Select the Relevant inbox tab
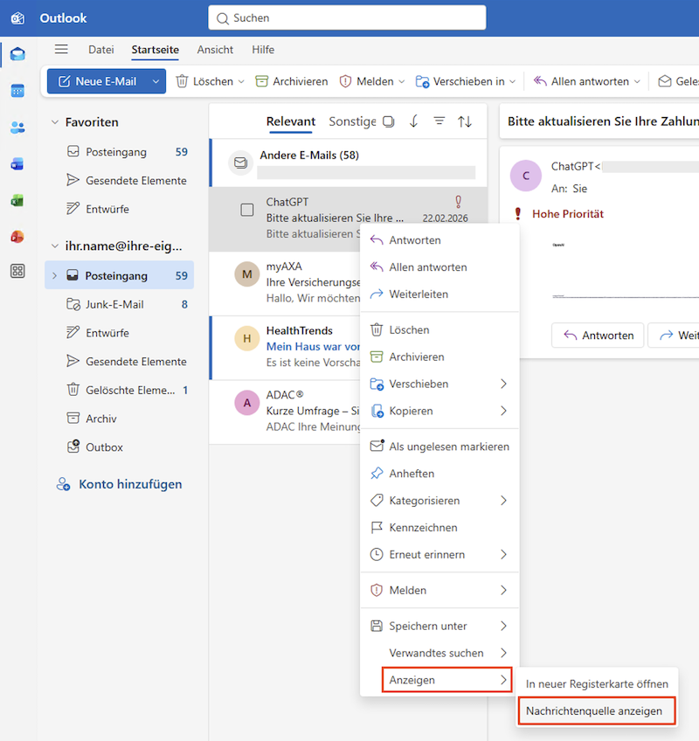The height and width of the screenshot is (741, 699). click(291, 121)
